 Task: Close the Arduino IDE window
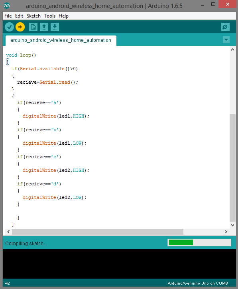coord(228,4)
